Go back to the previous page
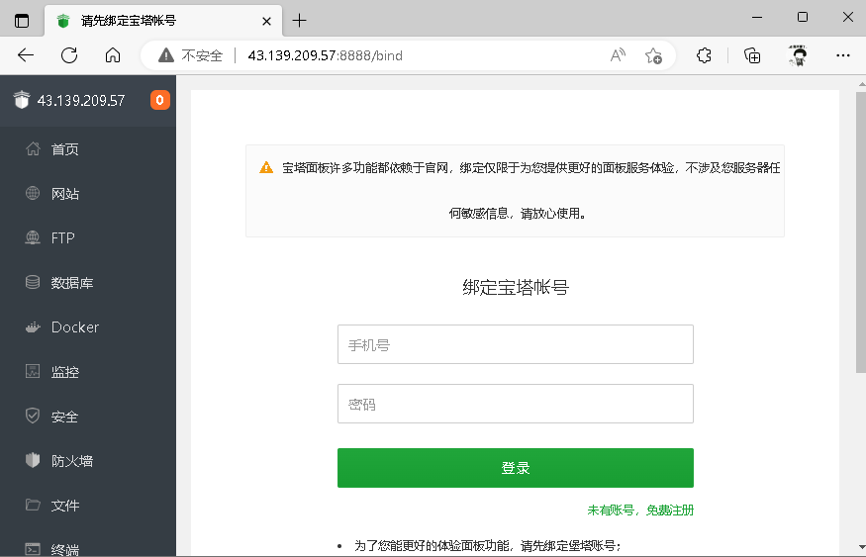The image size is (866, 557). [x=26, y=55]
